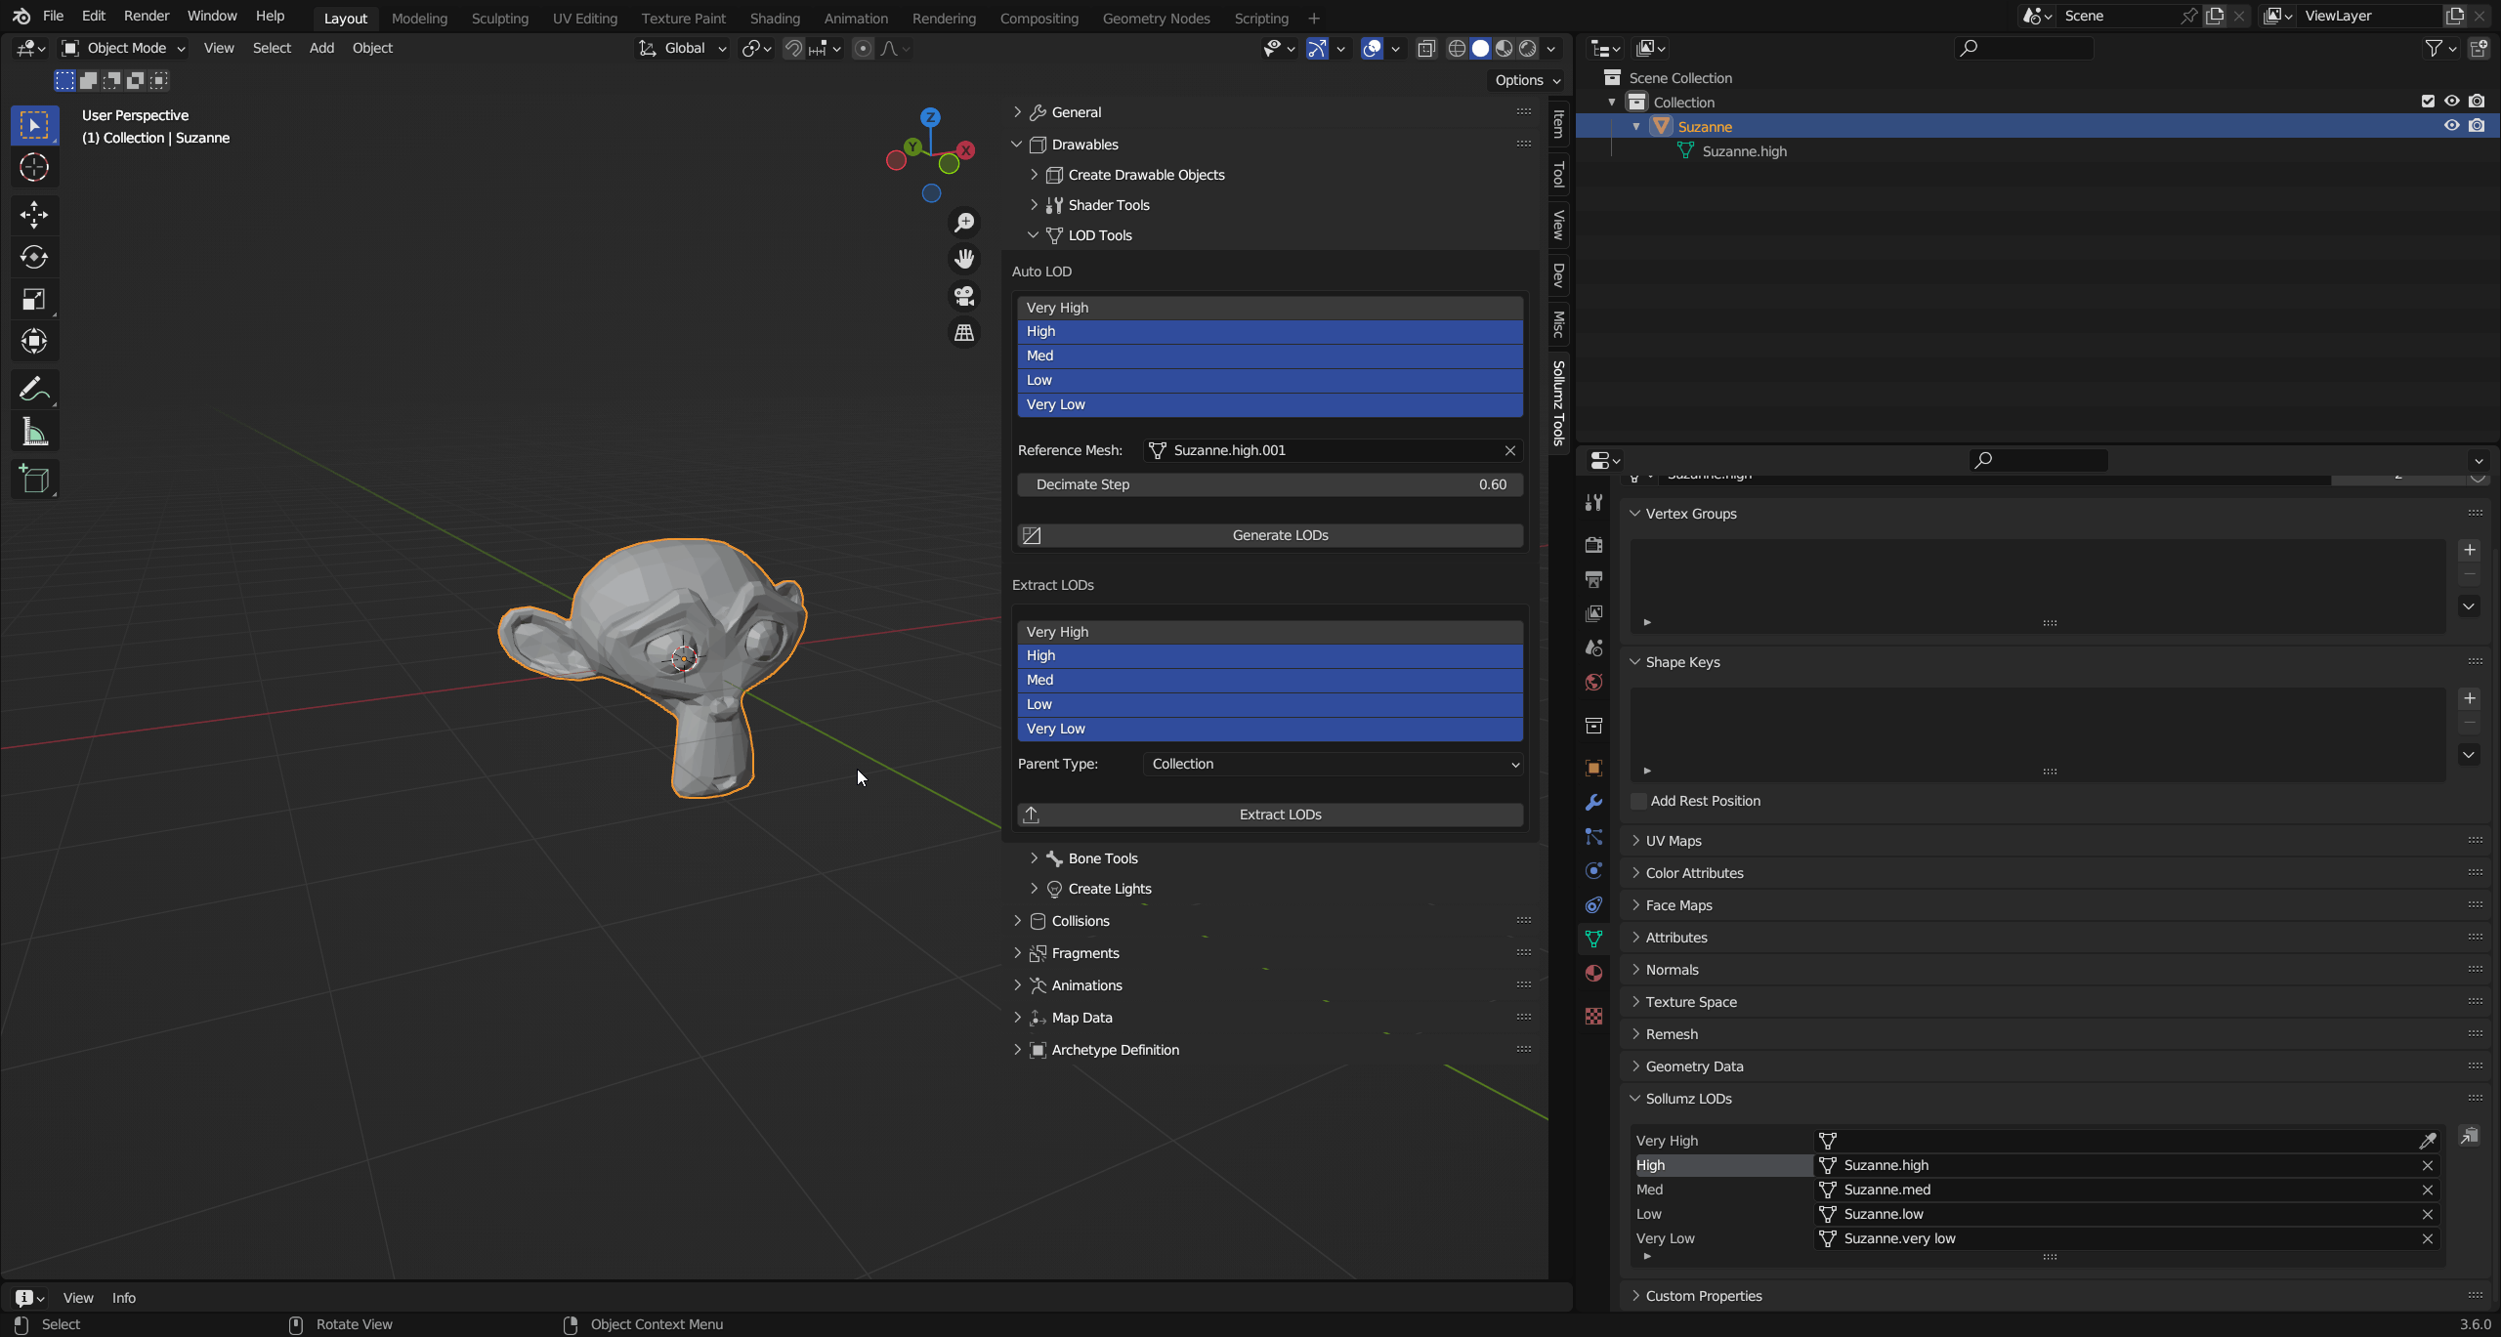2501x1337 pixels.
Task: Select the Measure tool
Action: tap(34, 432)
